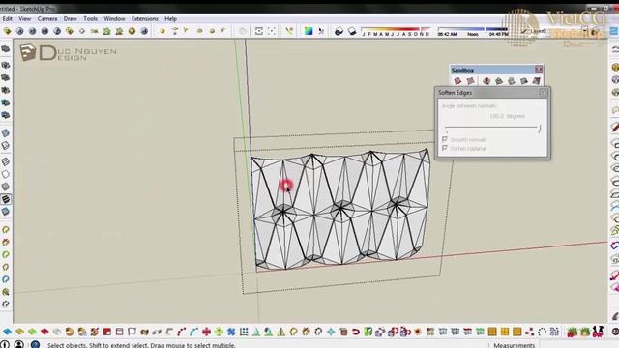Click the rainbow gradient square toolbar icon
The height and width of the screenshot is (348, 619).
click(x=309, y=31)
